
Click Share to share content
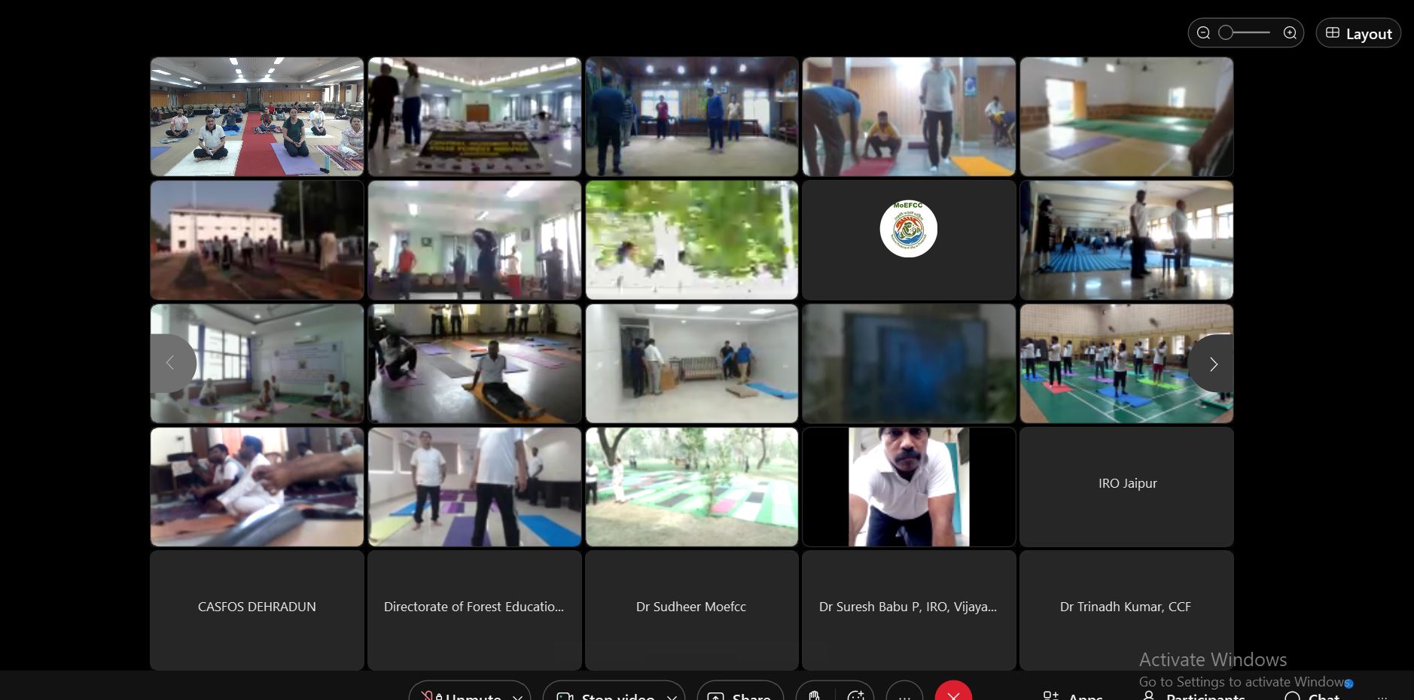pos(740,695)
